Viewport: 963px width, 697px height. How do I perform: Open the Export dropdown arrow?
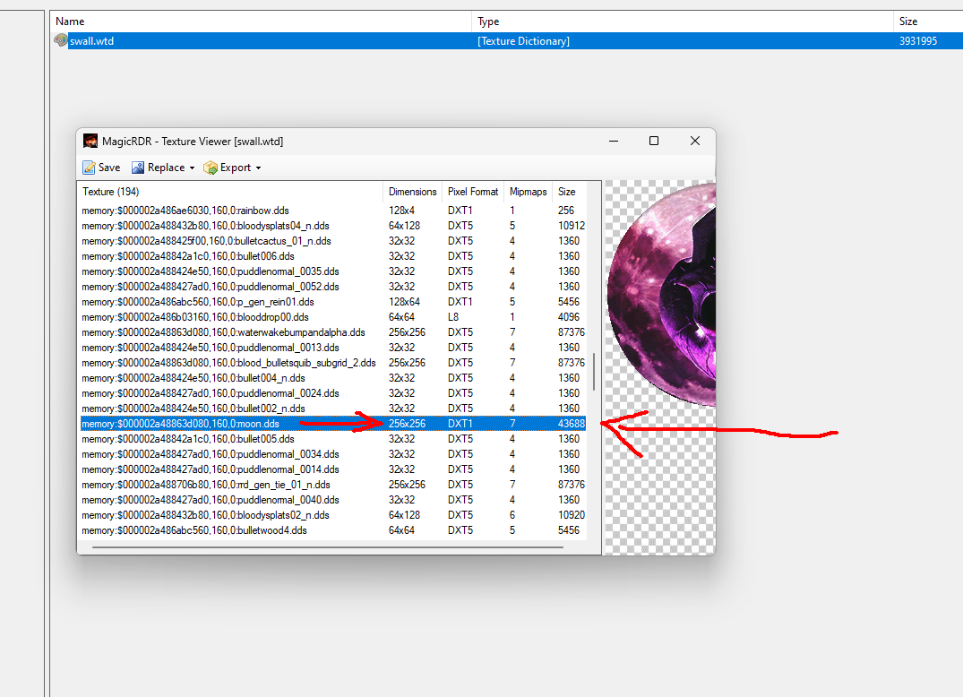point(258,168)
